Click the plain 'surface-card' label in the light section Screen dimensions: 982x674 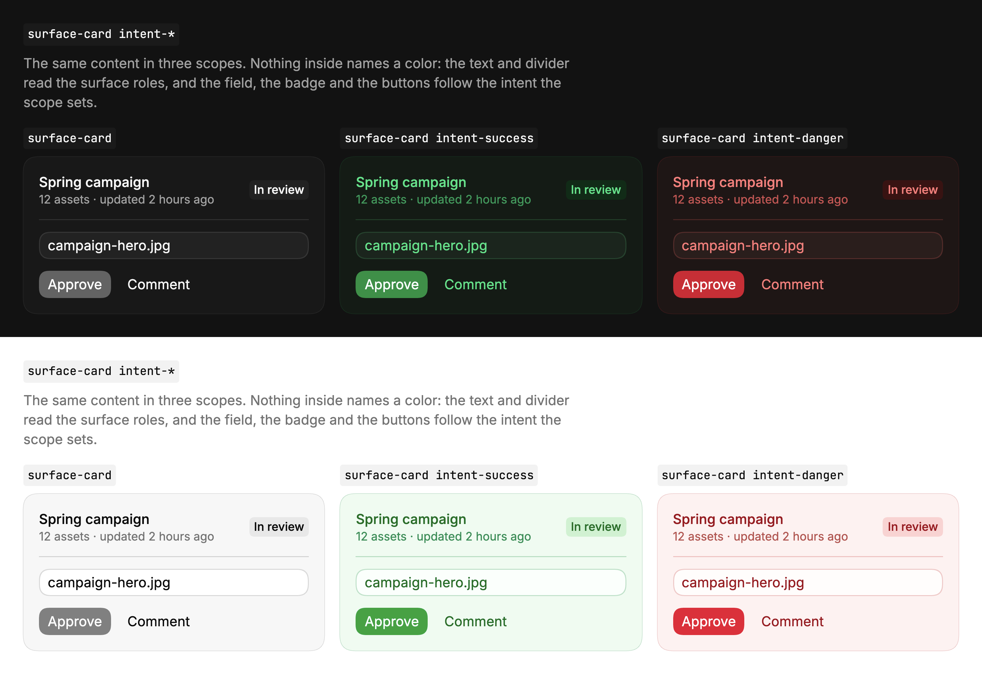70,475
